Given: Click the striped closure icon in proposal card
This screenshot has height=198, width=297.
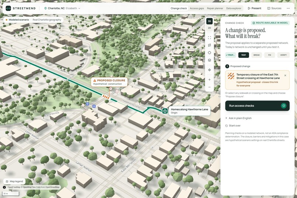Looking at the screenshot, I should [231, 76].
